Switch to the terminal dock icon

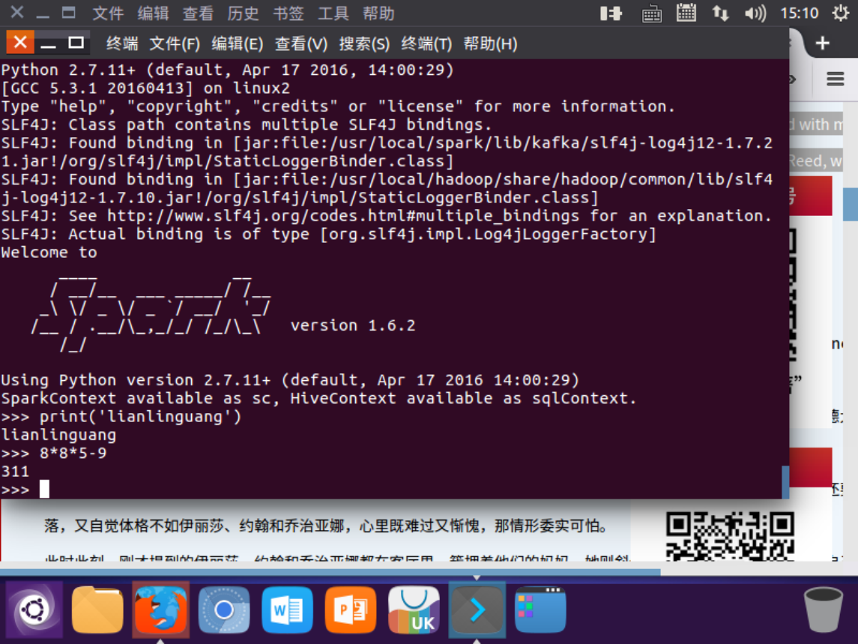(477, 610)
